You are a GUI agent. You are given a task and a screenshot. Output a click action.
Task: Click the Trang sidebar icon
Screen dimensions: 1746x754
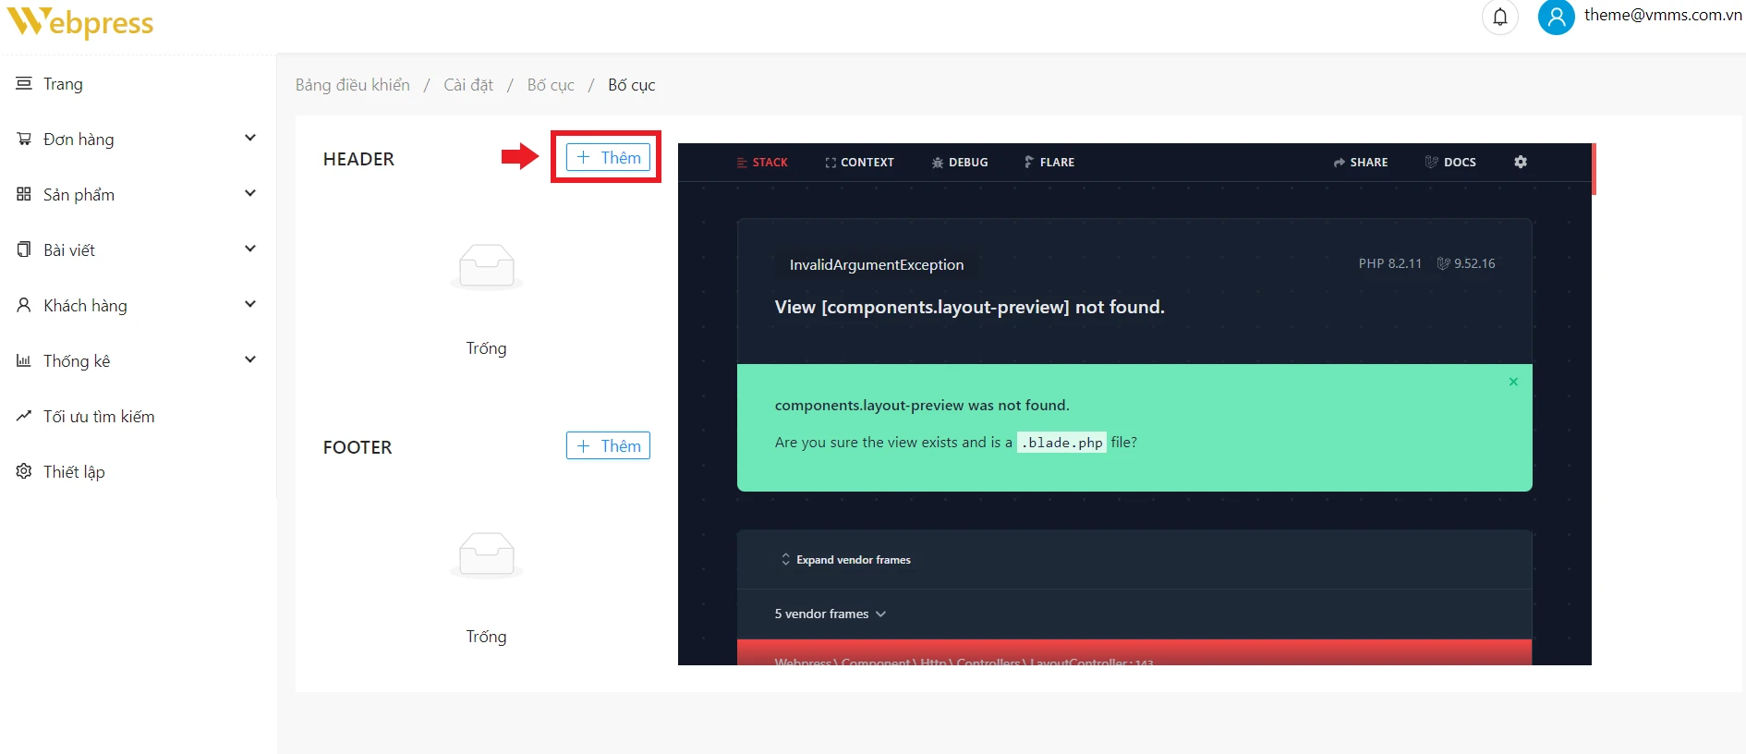point(24,83)
